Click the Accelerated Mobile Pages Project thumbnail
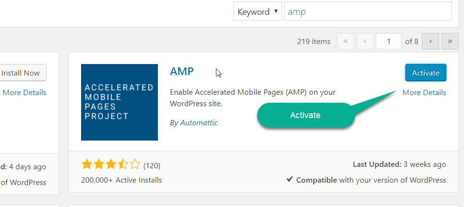The width and height of the screenshot is (464, 207). click(x=119, y=102)
